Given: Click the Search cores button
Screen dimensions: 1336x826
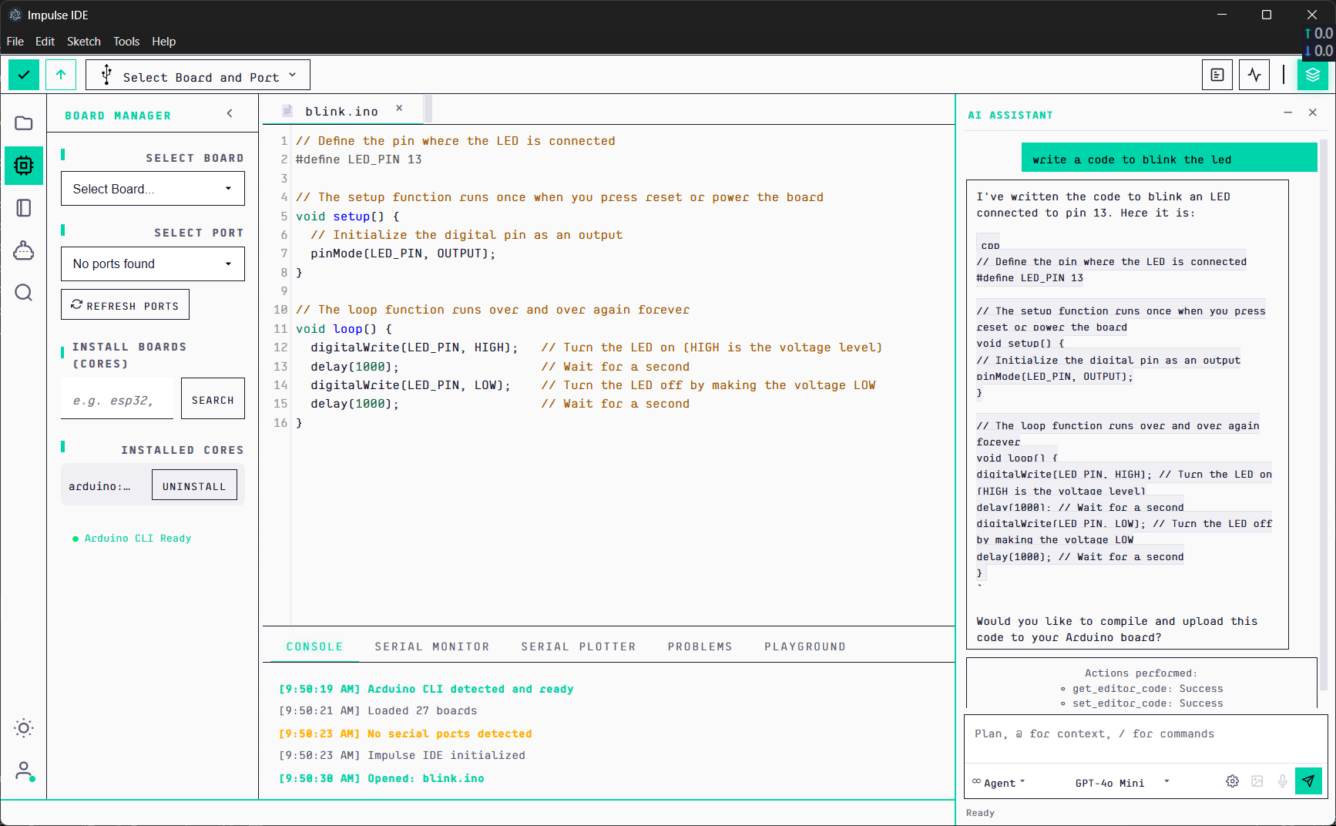Looking at the screenshot, I should (213, 399).
